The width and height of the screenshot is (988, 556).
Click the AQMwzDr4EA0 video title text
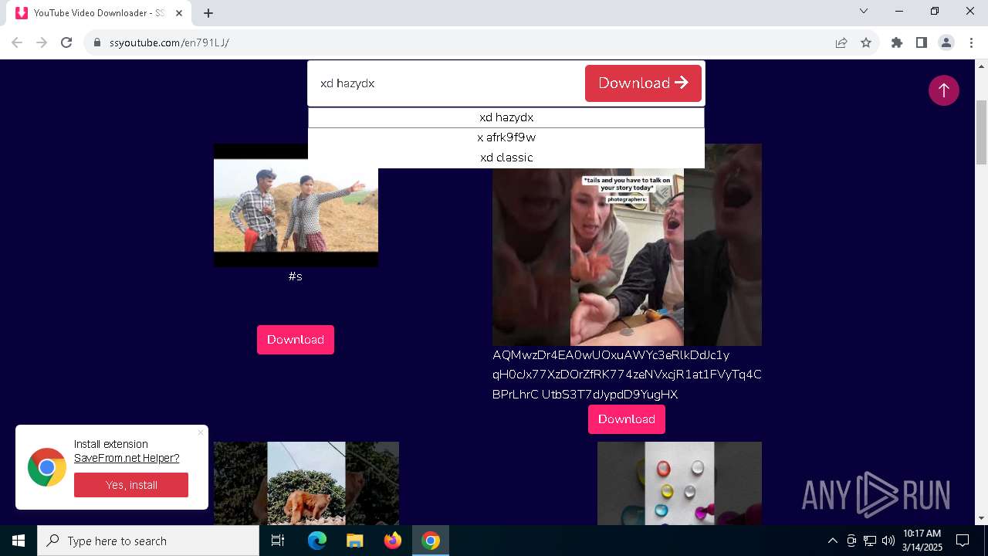627,375
